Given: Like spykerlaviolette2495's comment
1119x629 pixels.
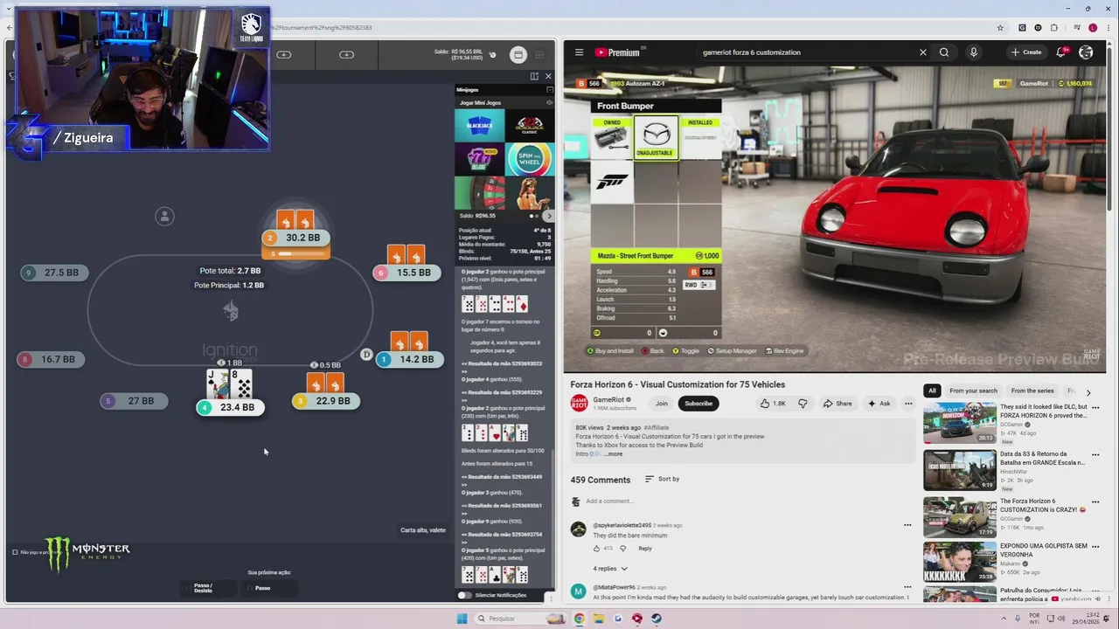Looking at the screenshot, I should (x=597, y=549).
